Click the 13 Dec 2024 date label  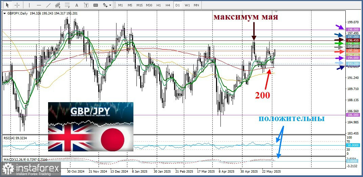(x=119, y=172)
